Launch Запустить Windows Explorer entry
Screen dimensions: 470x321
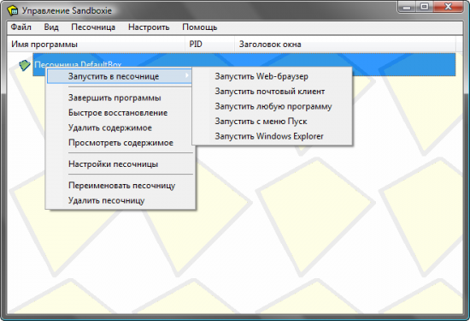(x=272, y=136)
